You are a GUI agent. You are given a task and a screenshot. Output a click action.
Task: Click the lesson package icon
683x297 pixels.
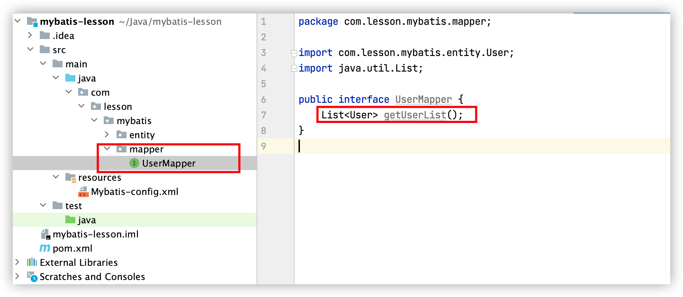click(96, 106)
